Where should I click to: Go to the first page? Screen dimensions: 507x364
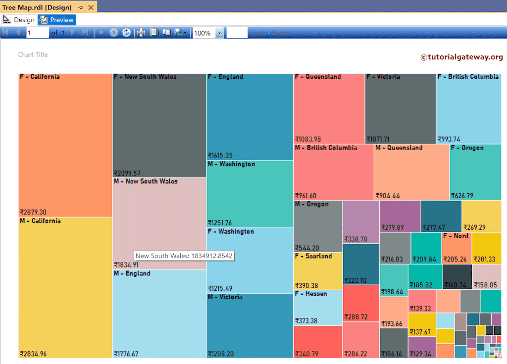(5, 33)
